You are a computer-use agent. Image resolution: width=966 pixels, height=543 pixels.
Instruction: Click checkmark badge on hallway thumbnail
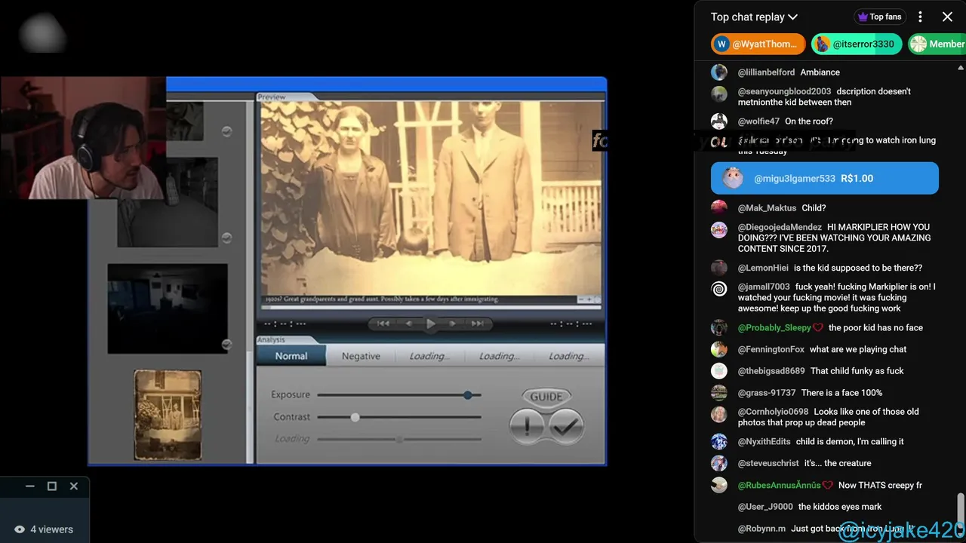click(226, 238)
